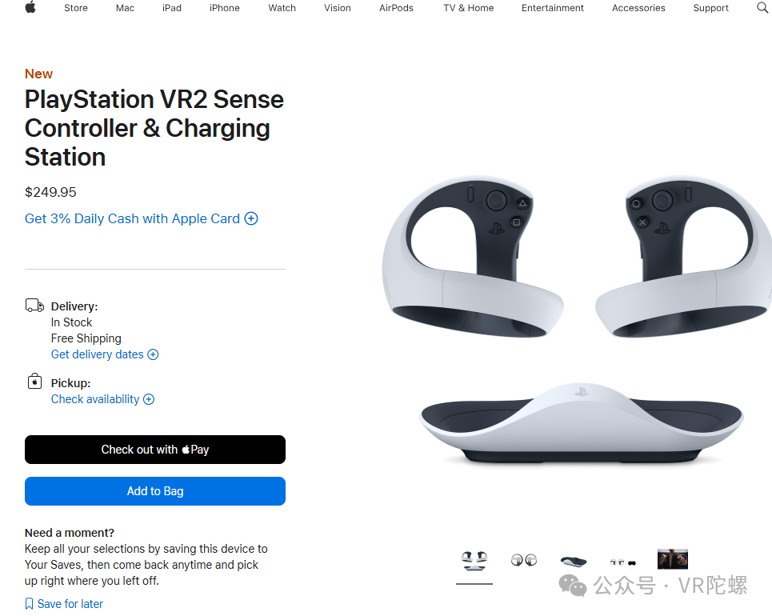Viewport: 772px width, 616px height.
Task: Select second thumbnail showing two controllers
Action: [524, 560]
